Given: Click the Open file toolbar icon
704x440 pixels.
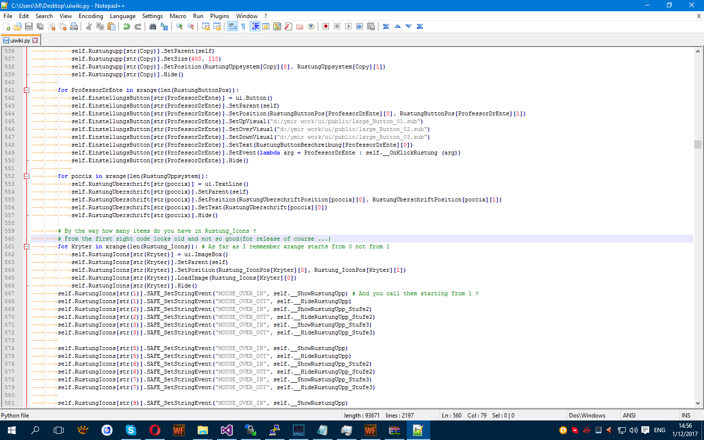Looking at the screenshot, I should 18,26.
